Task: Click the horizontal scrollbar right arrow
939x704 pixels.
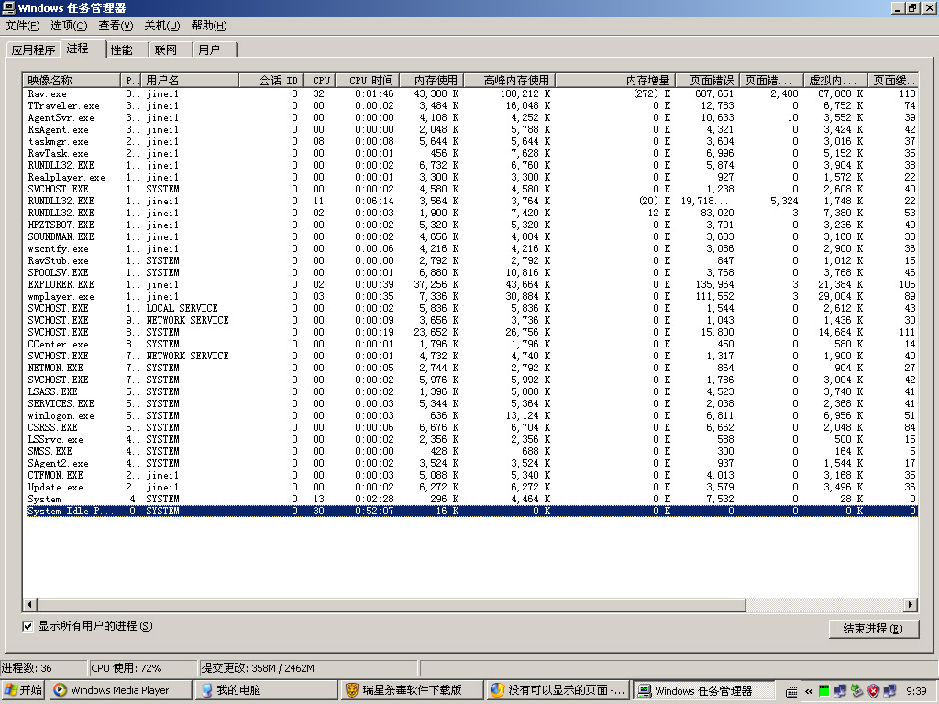Action: 911,605
